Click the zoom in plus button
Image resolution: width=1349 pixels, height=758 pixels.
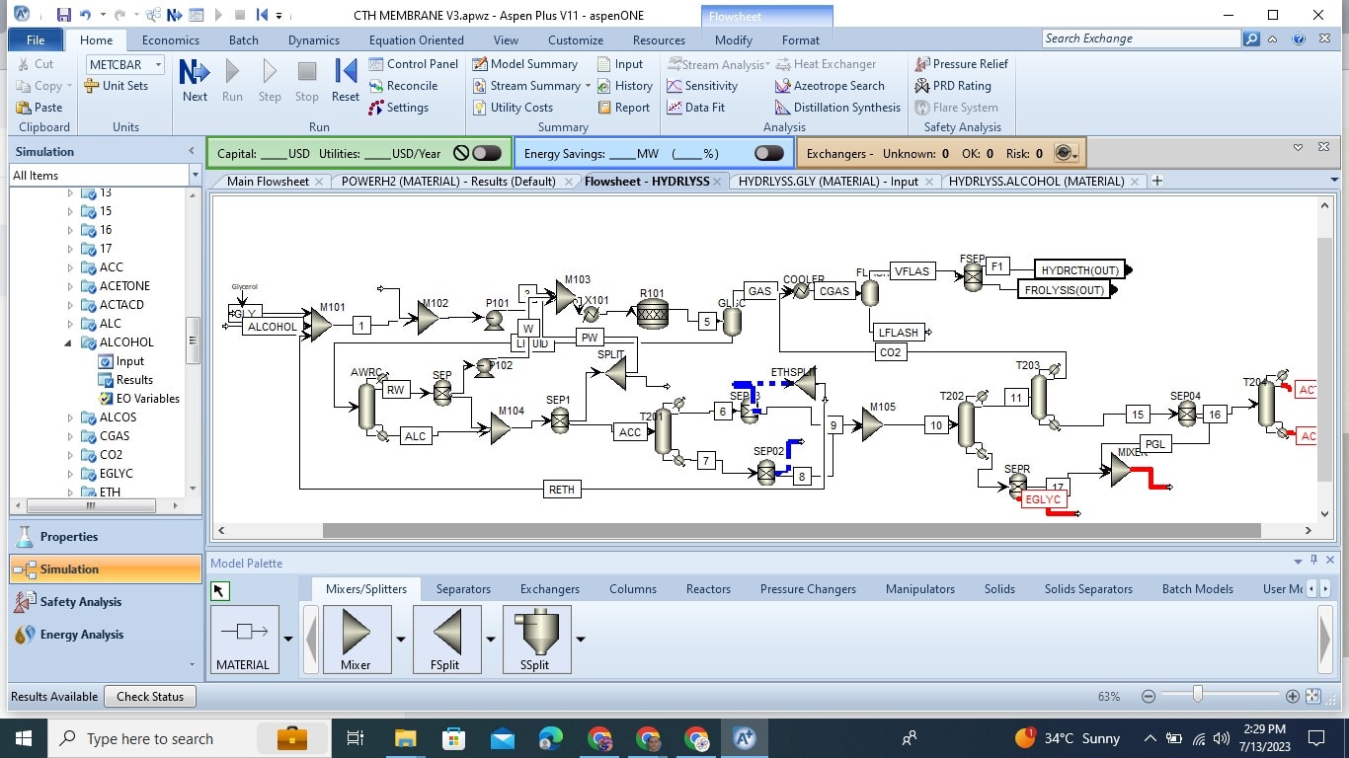1292,696
